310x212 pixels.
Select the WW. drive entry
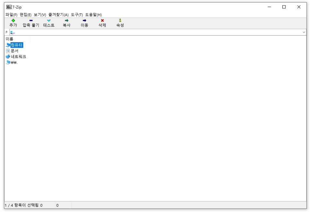(13, 62)
